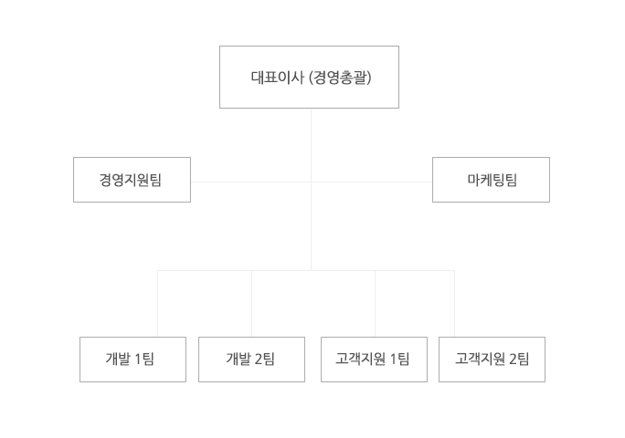
Task: Choose the 개발 2팀 box
Action: click(x=251, y=359)
